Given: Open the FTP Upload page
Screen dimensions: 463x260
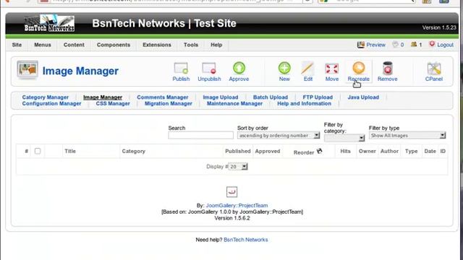Looking at the screenshot, I should click(318, 97).
